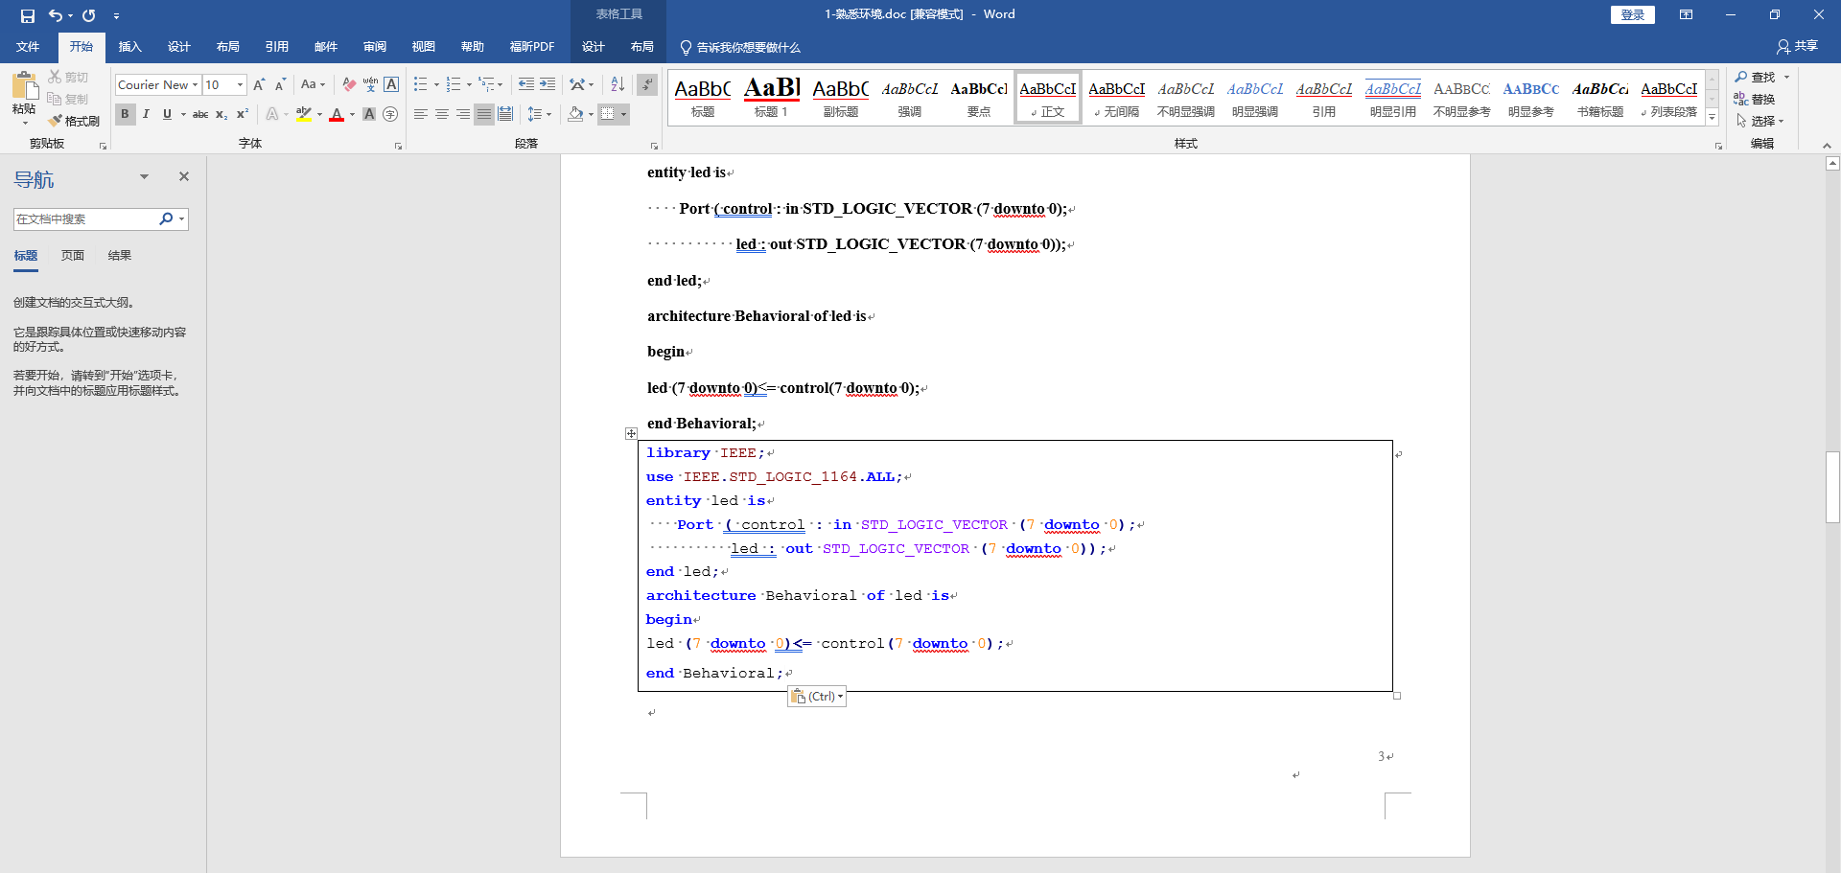
Task: Apply bold formatting to text
Action: pos(125,114)
